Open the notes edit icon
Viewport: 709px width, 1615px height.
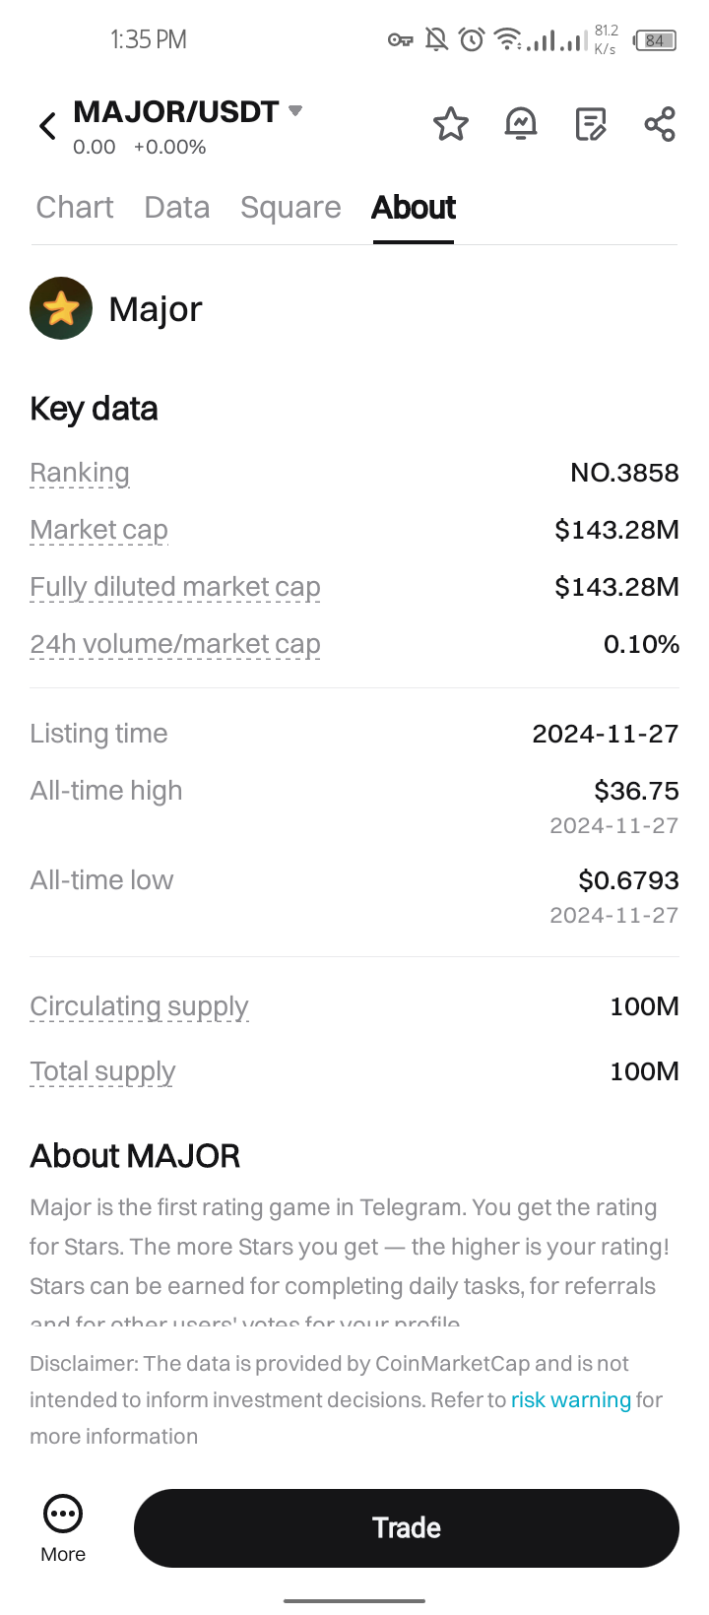(591, 124)
